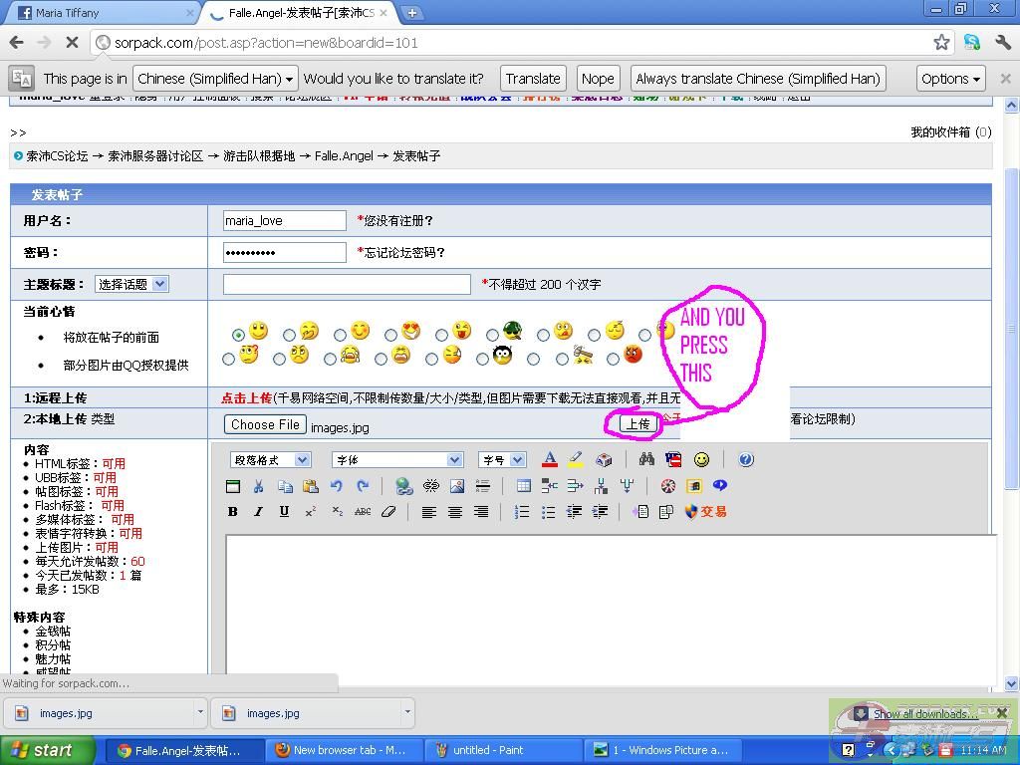Click the Translate button
This screenshot has height=765, width=1020.
pyautogui.click(x=532, y=79)
